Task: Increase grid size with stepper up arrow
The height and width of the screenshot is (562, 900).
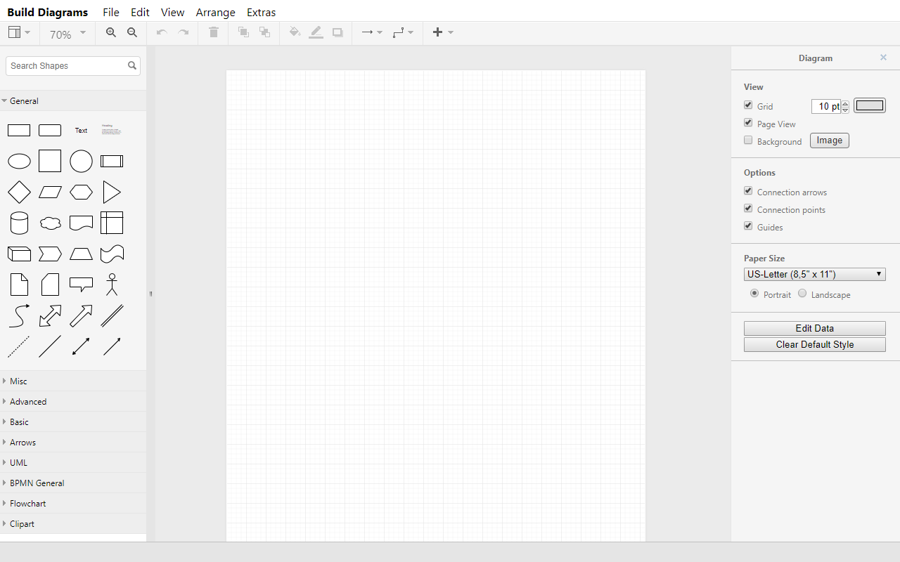Action: pos(845,103)
